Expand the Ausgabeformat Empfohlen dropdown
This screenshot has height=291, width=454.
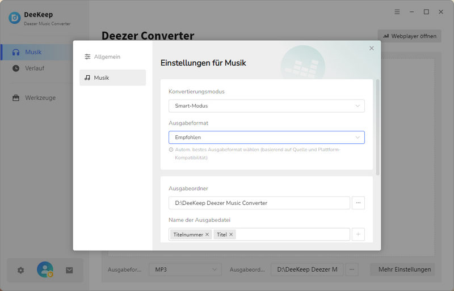click(x=266, y=137)
